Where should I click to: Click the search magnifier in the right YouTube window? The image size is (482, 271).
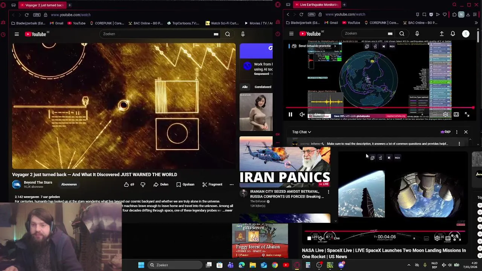point(402,33)
